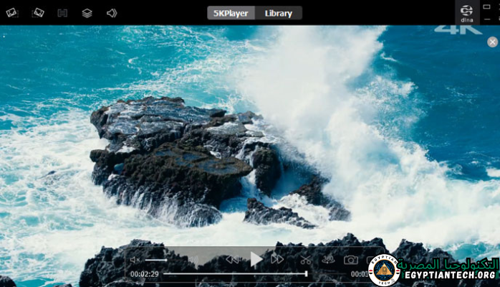
Task: Click the rewind button left of Play
Action: pyautogui.click(x=232, y=259)
